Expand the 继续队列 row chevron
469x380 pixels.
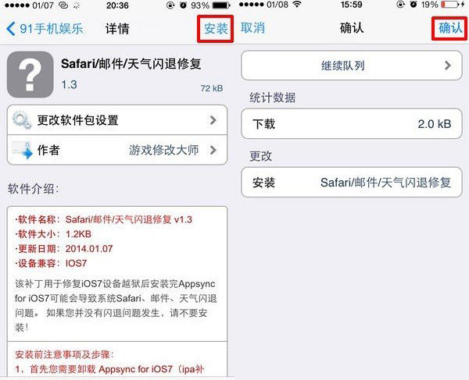click(448, 66)
